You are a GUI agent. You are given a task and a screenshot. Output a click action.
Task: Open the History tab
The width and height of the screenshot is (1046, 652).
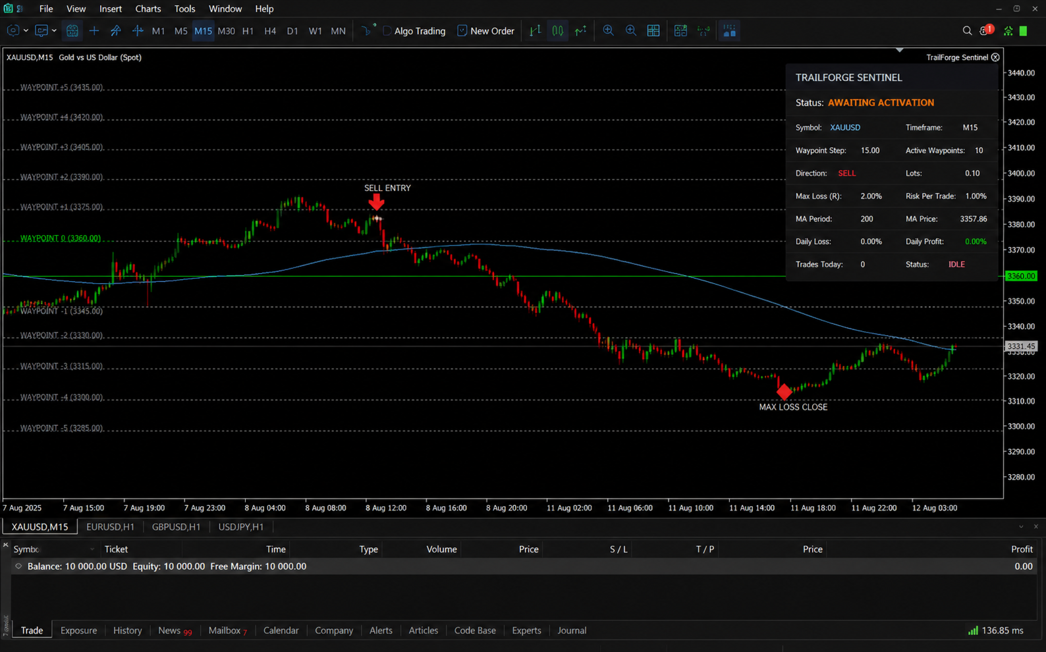coord(127,630)
